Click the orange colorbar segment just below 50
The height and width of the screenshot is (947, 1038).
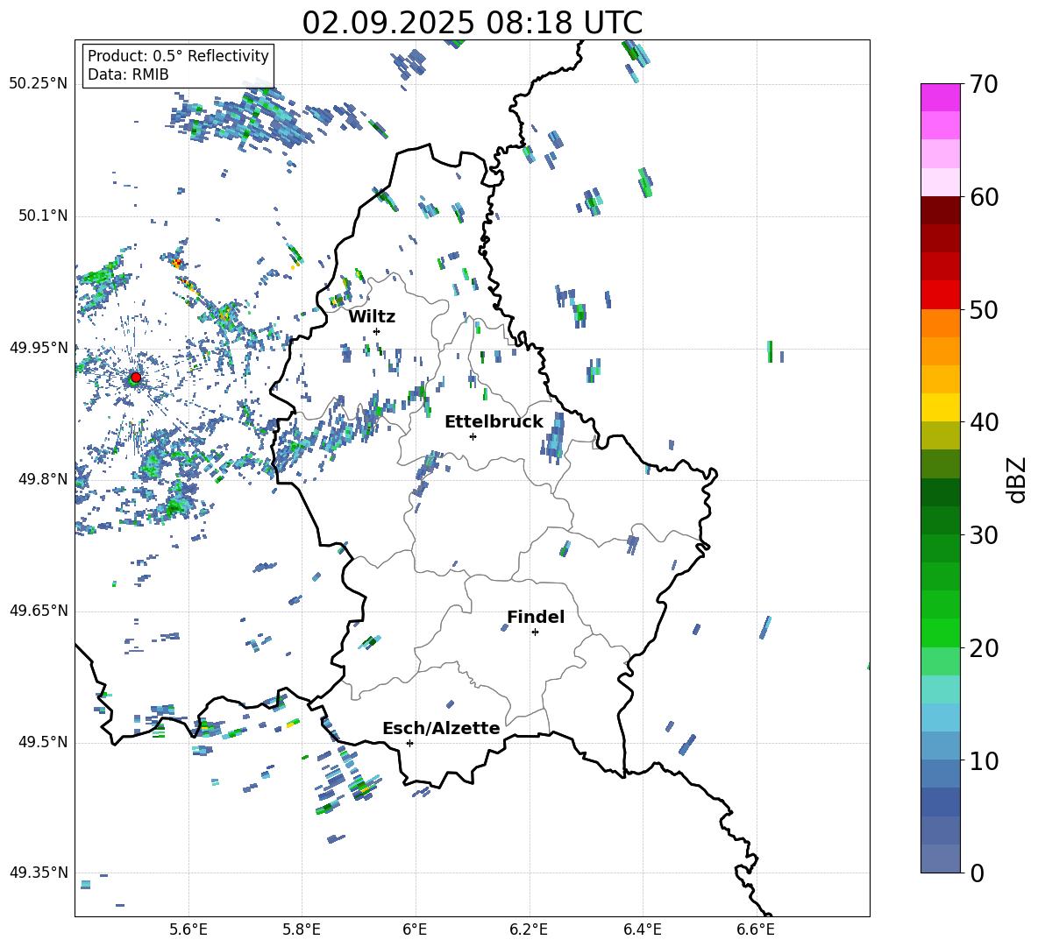[941, 323]
